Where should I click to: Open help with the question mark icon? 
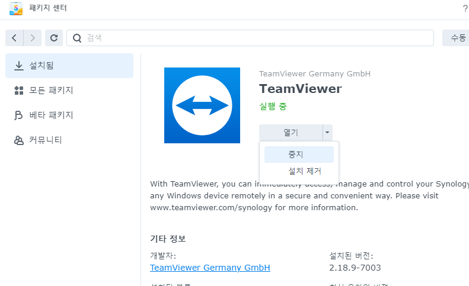click(465, 8)
